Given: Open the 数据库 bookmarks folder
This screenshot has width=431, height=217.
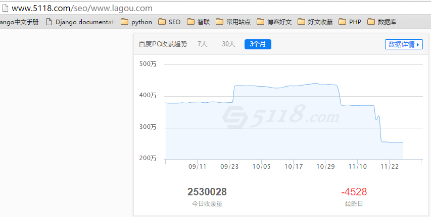Looking at the screenshot, I should (x=382, y=22).
